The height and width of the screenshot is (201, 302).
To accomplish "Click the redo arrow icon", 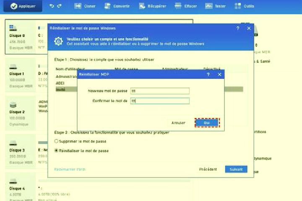I will tap(60, 6).
